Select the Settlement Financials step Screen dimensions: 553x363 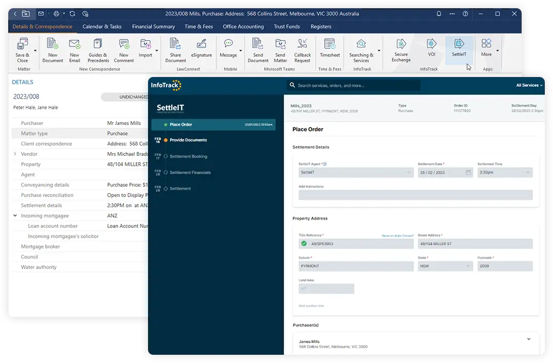190,173
